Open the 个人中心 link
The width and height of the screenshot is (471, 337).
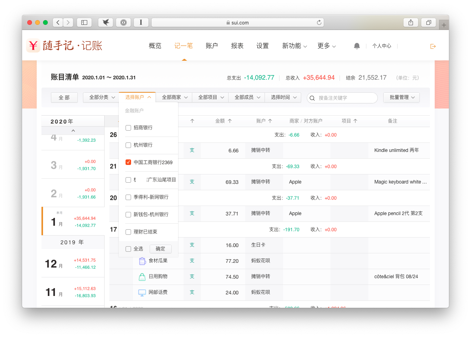pos(382,46)
